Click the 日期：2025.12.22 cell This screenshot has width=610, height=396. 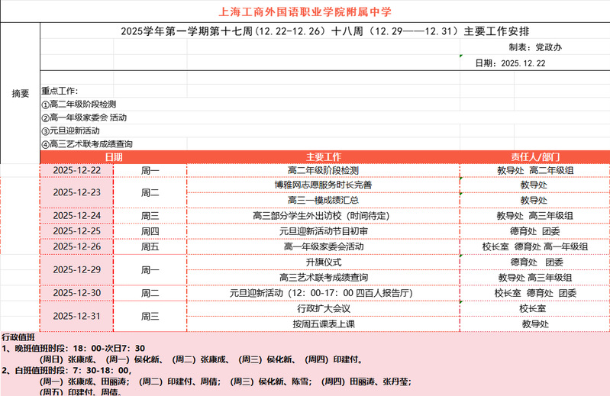[x=510, y=63]
